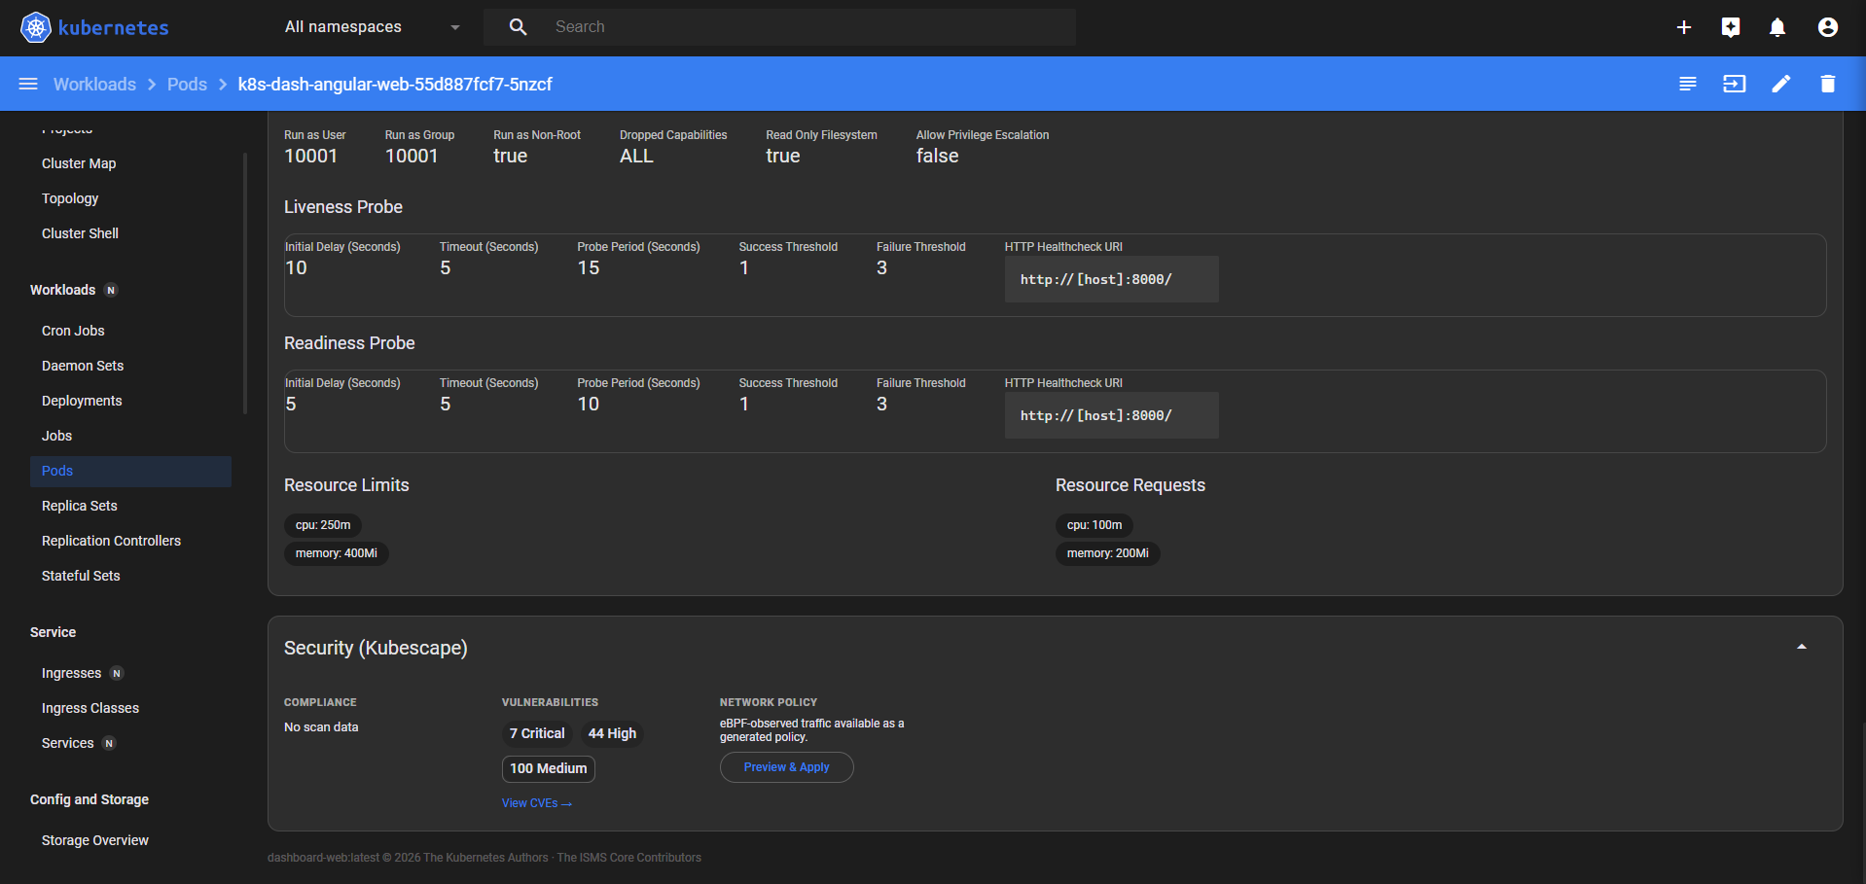This screenshot has width=1866, height=884.
Task: Go to Workloads breadcrumb
Action: [94, 85]
